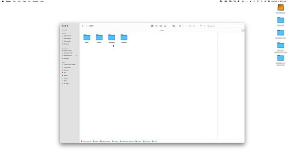
Task: Select Macintosh HD in sidebar Locations
Action: pyautogui.click(x=68, y=53)
